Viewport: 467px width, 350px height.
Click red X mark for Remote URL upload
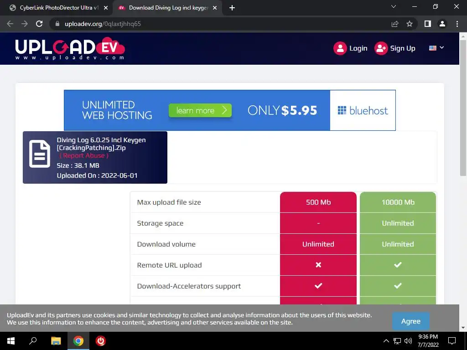point(318,265)
